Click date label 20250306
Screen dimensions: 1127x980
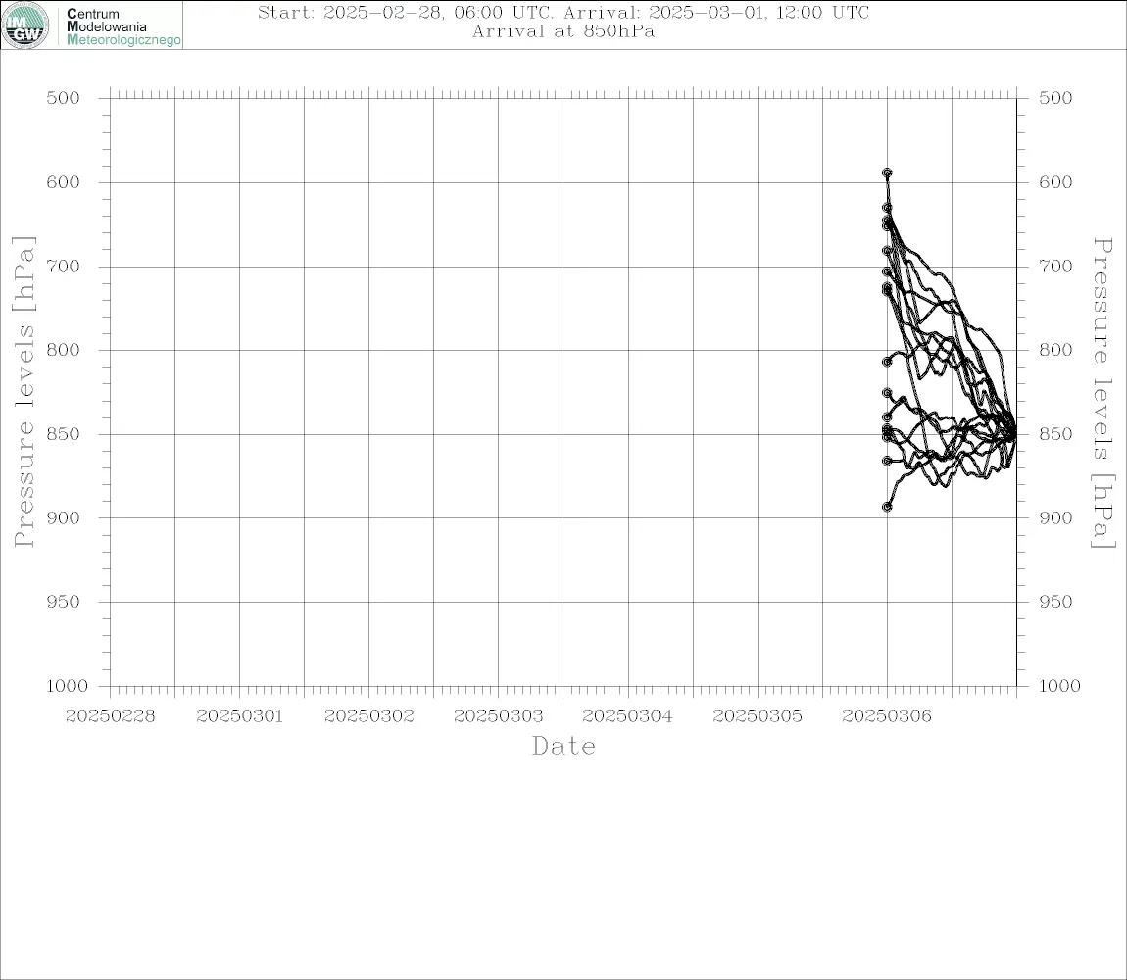tap(887, 716)
